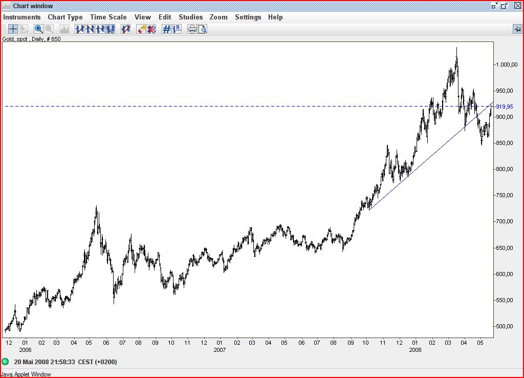Click the 2007 year label on time axis
The image size is (524, 378).
coord(220,350)
